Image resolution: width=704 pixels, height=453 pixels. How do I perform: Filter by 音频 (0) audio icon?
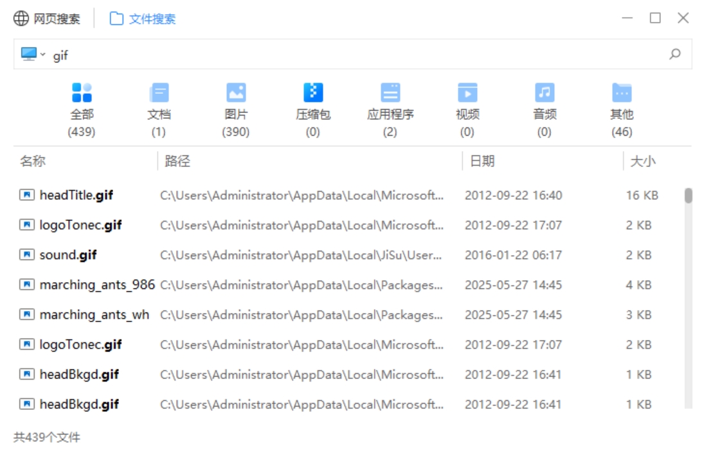545,93
